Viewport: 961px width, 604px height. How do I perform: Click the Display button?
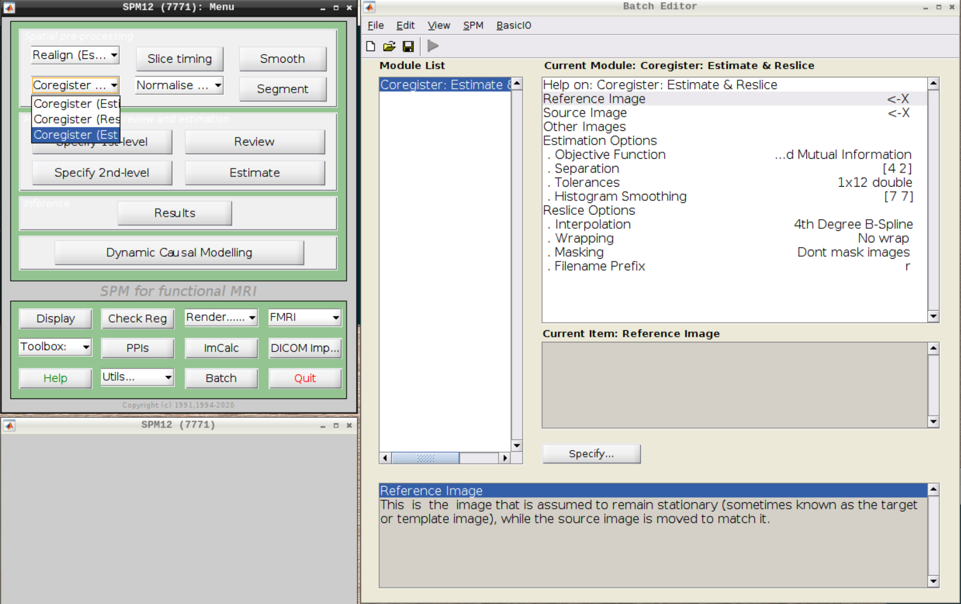click(55, 318)
